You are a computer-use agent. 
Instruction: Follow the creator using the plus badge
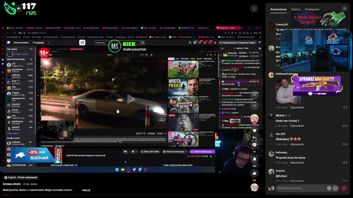254,123
